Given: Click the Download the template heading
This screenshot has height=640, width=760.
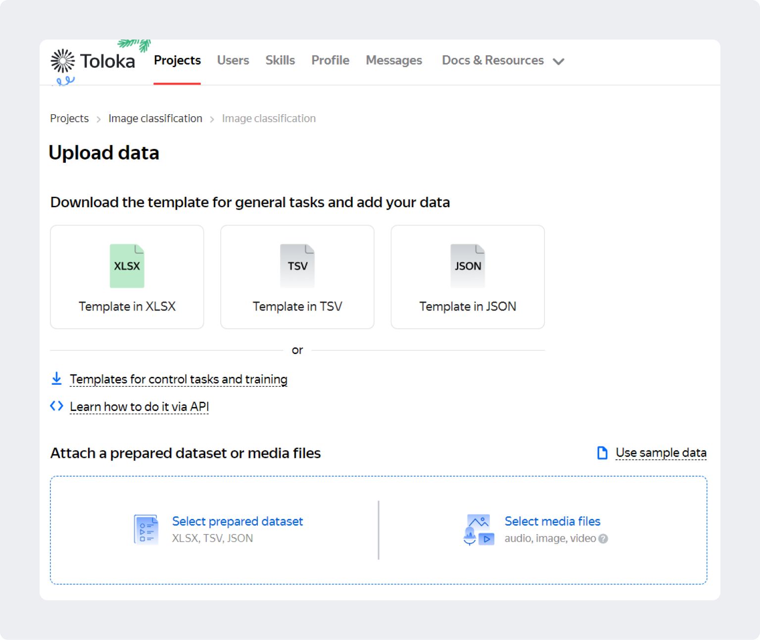Looking at the screenshot, I should click(x=250, y=202).
